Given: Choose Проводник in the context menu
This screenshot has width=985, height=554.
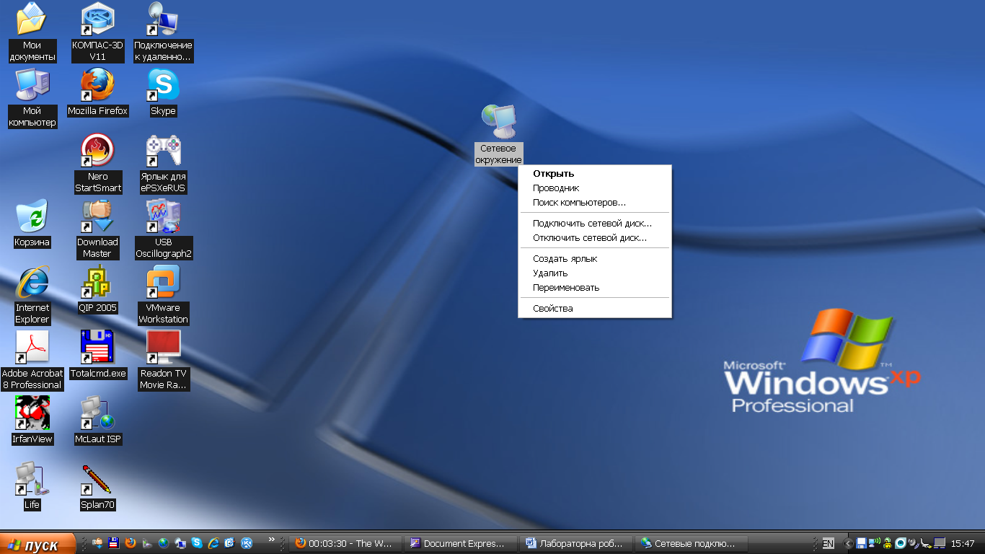Looking at the screenshot, I should [595, 188].
